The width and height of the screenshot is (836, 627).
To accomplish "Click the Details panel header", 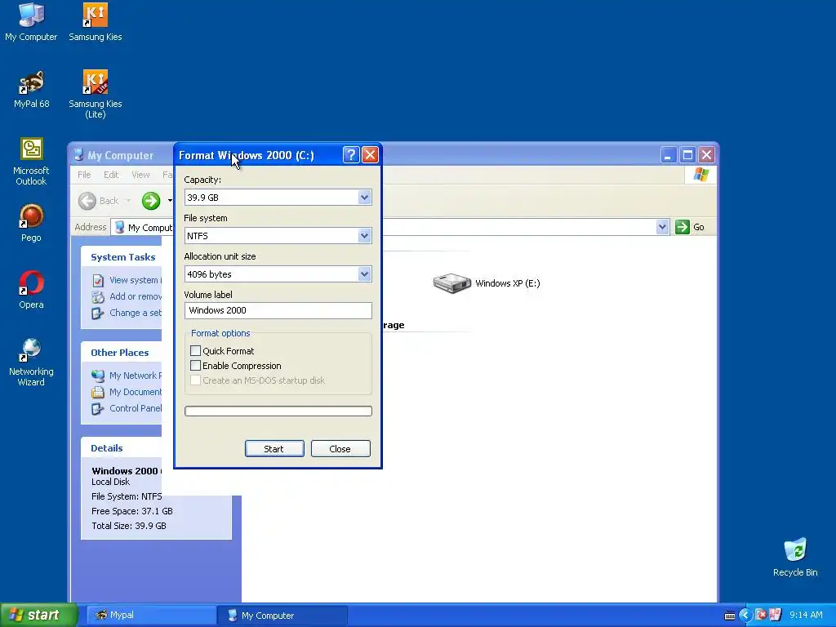I will click(x=121, y=448).
